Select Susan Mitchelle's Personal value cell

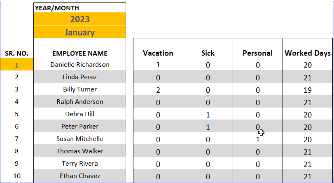(258, 139)
